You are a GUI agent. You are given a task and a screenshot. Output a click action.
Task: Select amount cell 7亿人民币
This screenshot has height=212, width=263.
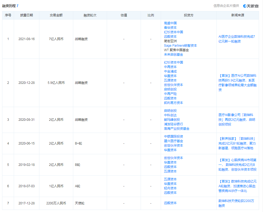click(x=56, y=39)
